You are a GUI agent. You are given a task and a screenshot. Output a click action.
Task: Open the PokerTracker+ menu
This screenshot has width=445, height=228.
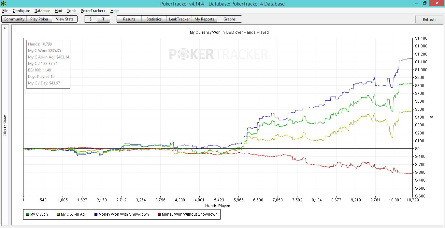(x=93, y=11)
